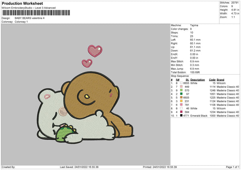Click 'White' description in stop row 1
Image resolution: width=241 pixels, height=170 pixels.
tap(194, 83)
